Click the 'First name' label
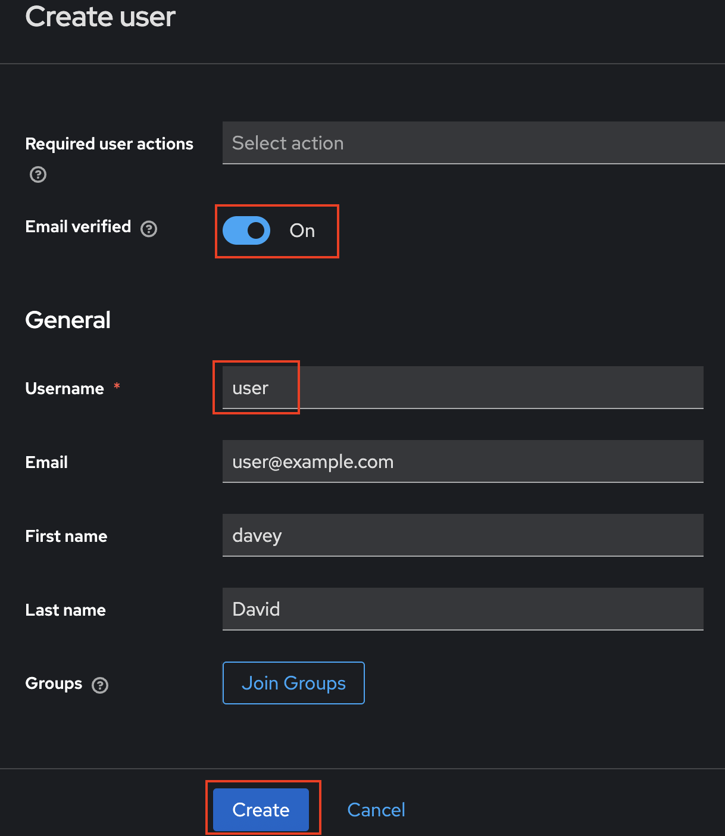 66,536
